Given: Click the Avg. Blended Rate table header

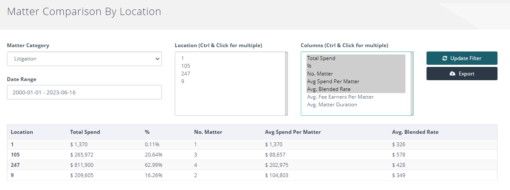Looking at the screenshot, I should click(415, 132).
